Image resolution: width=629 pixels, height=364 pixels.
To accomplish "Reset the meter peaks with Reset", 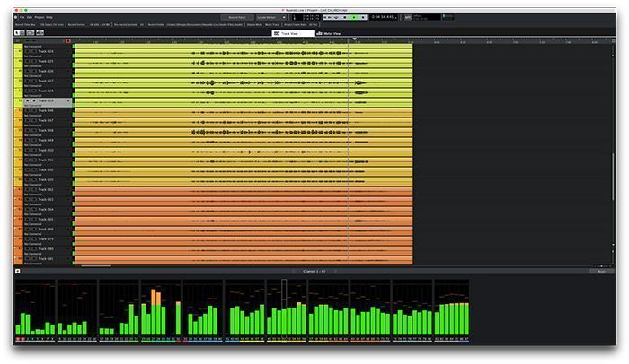I will point(601,271).
